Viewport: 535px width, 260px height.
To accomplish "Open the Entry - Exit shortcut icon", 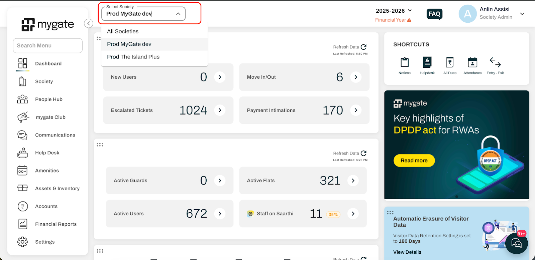I will coord(495,62).
